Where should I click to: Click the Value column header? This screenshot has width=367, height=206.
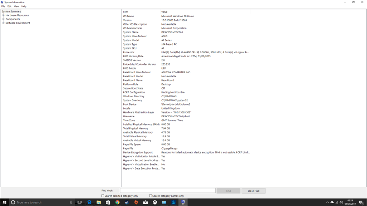point(205,12)
